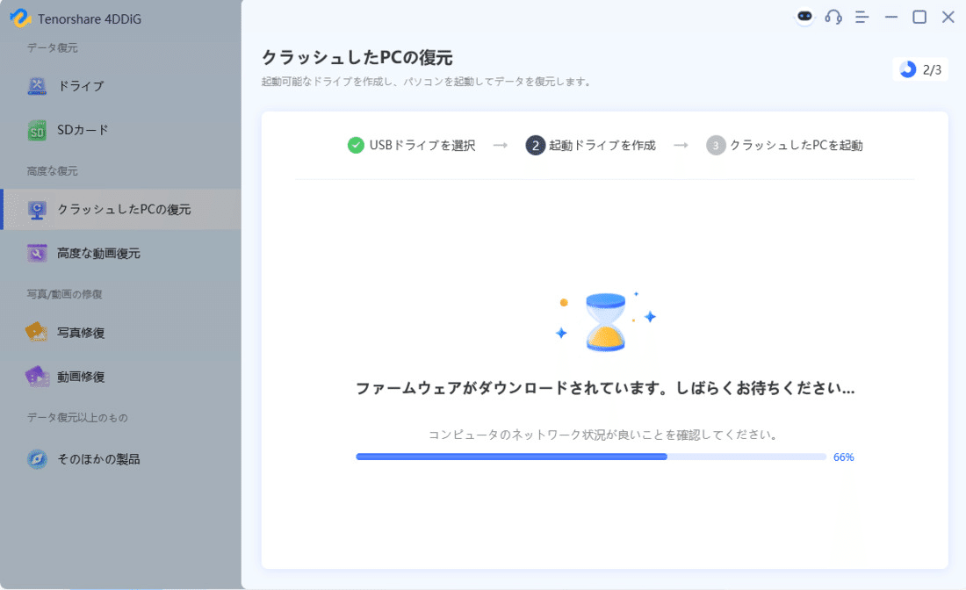Select クラッシュしたPCを起動 step label
Image resolution: width=966 pixels, height=590 pixels.
[796, 146]
